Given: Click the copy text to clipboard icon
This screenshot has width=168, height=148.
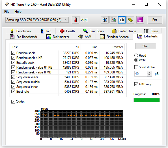Looking at the screenshot, I should [105, 20].
